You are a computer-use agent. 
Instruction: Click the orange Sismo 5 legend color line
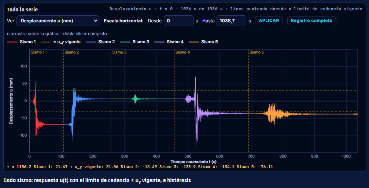(194, 42)
